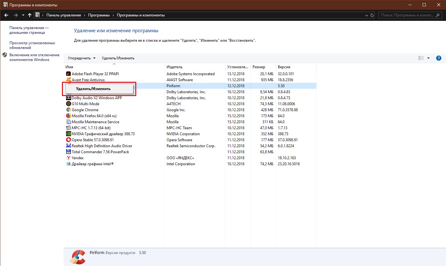The width and height of the screenshot is (446, 266).
Task: Select Total Commander 7.56 PowerPack name
Action: tap(100, 152)
